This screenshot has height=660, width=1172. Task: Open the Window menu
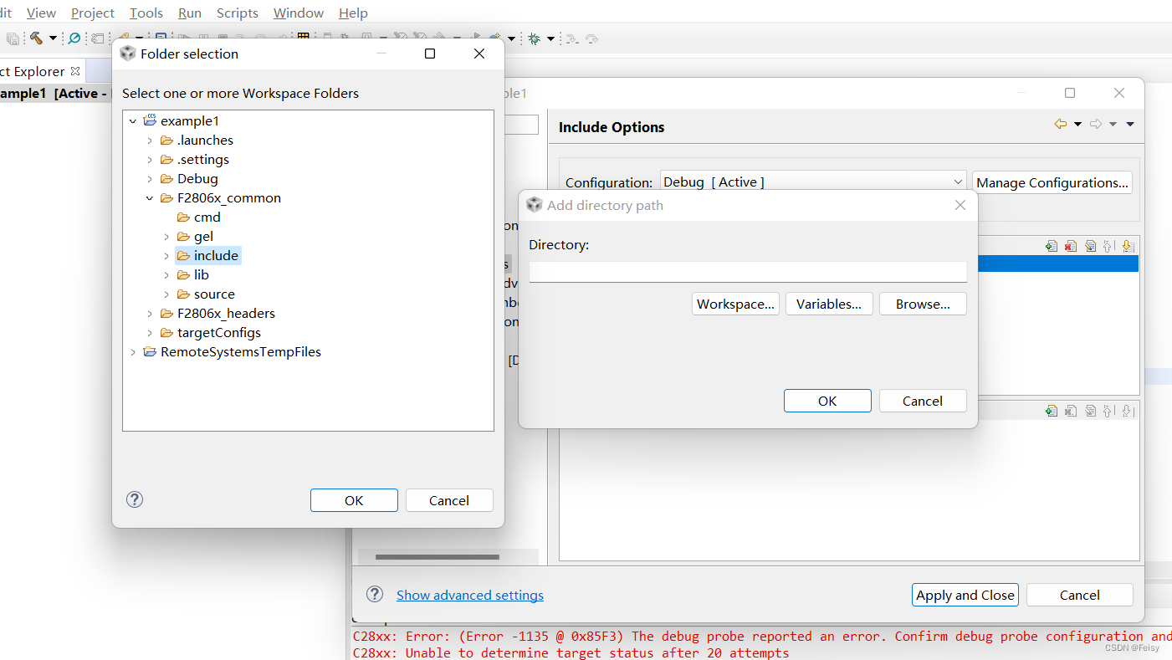(x=299, y=13)
